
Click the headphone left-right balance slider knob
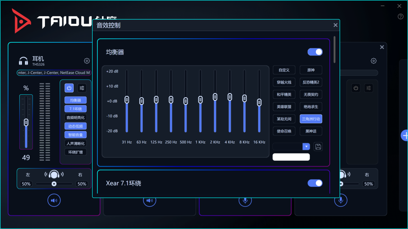coord(54,184)
